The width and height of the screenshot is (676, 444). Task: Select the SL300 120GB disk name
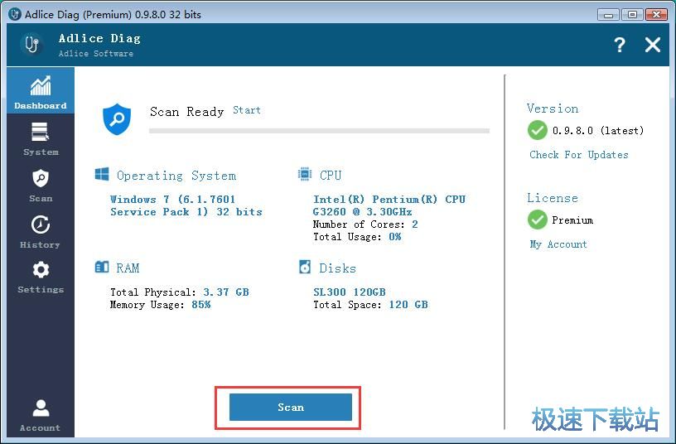pyautogui.click(x=350, y=292)
